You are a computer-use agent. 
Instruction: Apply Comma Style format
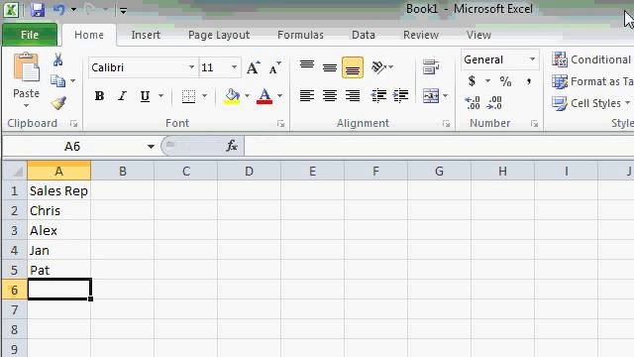point(528,81)
